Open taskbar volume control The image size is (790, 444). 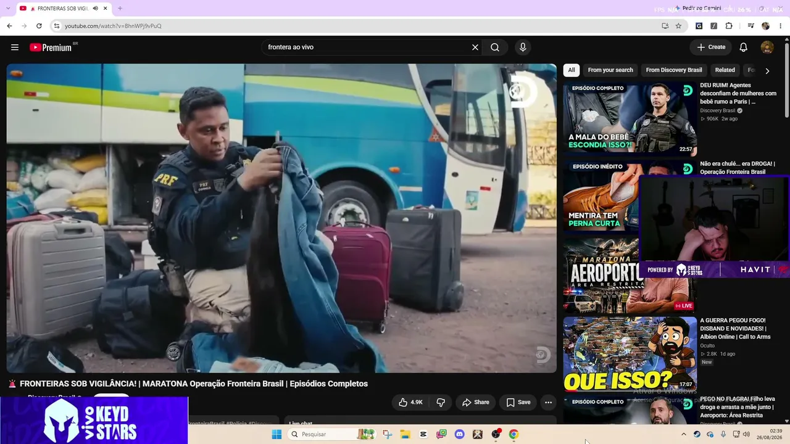point(746,434)
